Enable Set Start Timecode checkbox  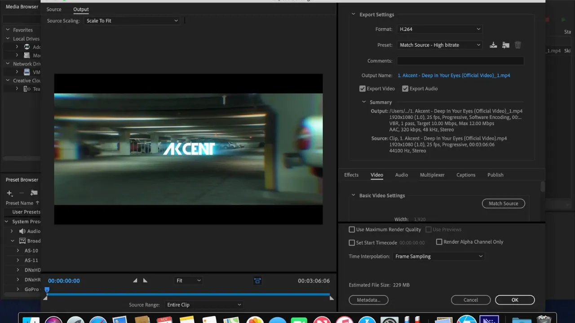point(352,243)
